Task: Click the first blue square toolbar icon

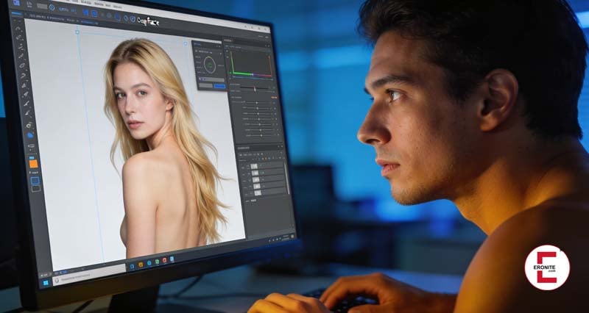Action: coord(85,12)
